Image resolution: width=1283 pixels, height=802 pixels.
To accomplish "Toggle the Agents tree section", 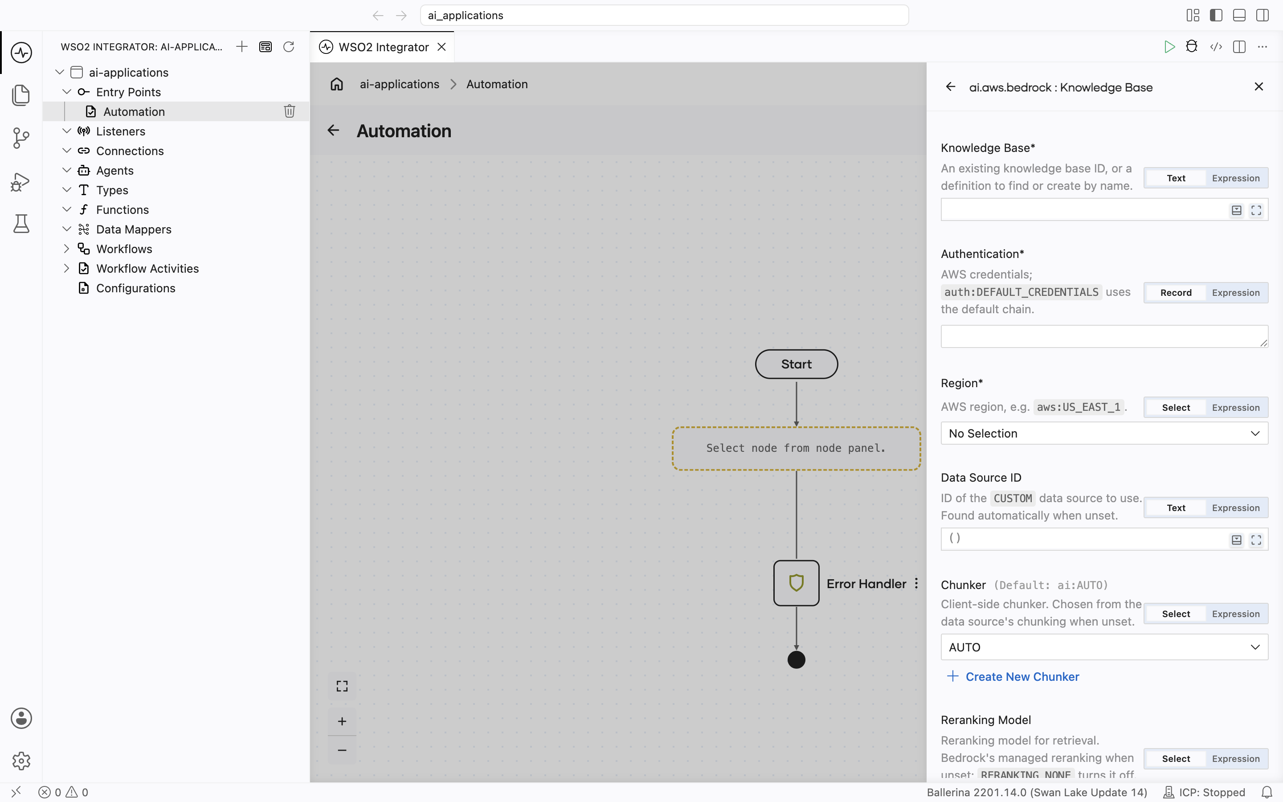I will click(67, 170).
